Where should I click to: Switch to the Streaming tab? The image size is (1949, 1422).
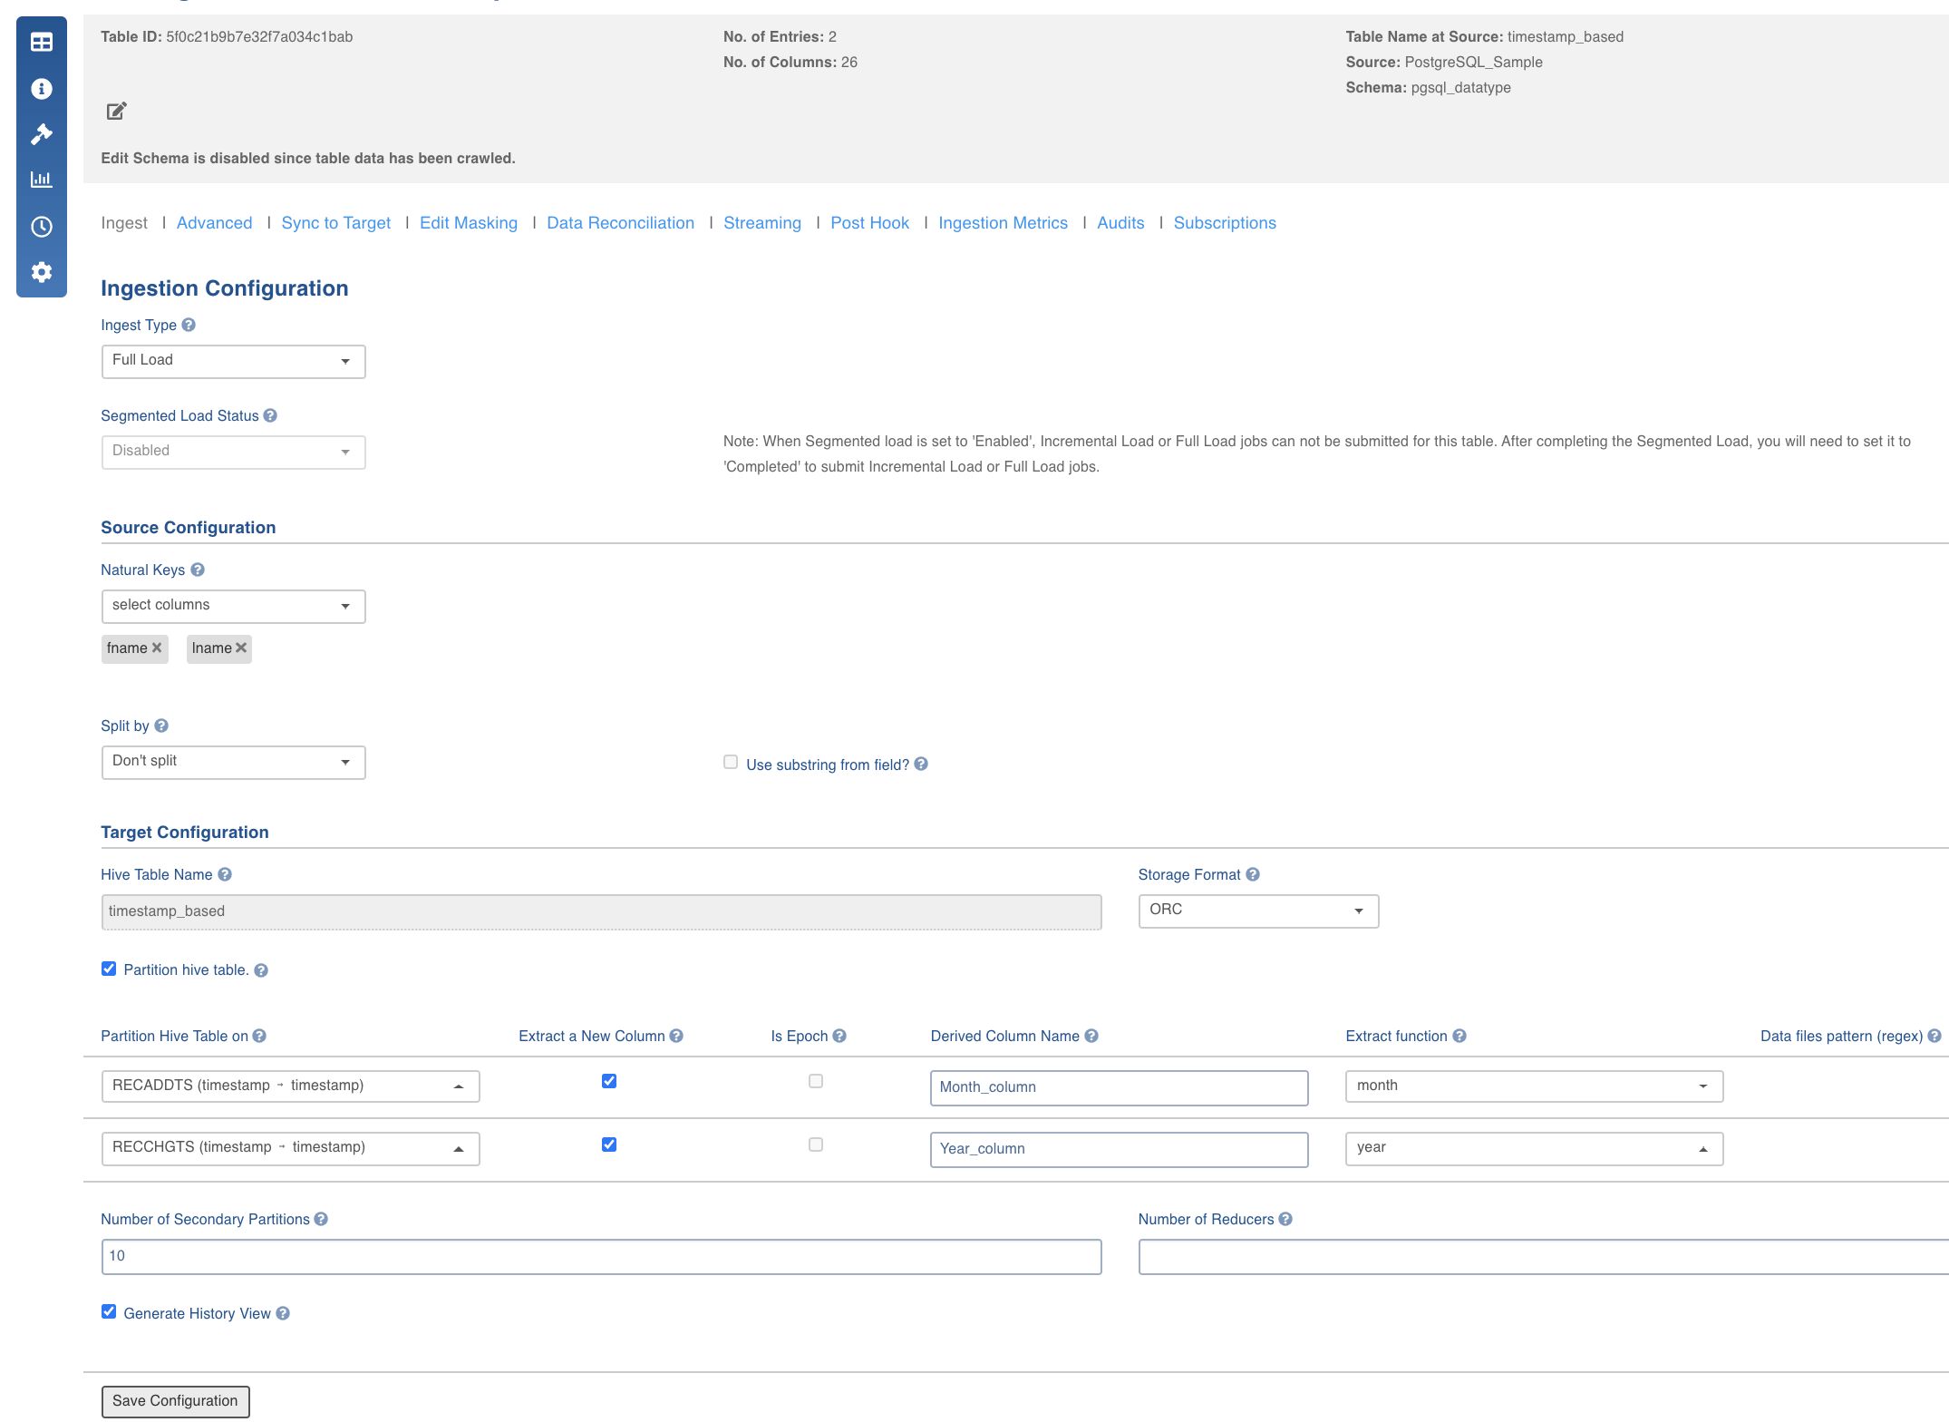762,223
